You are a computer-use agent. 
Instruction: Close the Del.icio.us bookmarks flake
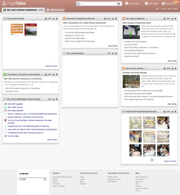[57, 99]
